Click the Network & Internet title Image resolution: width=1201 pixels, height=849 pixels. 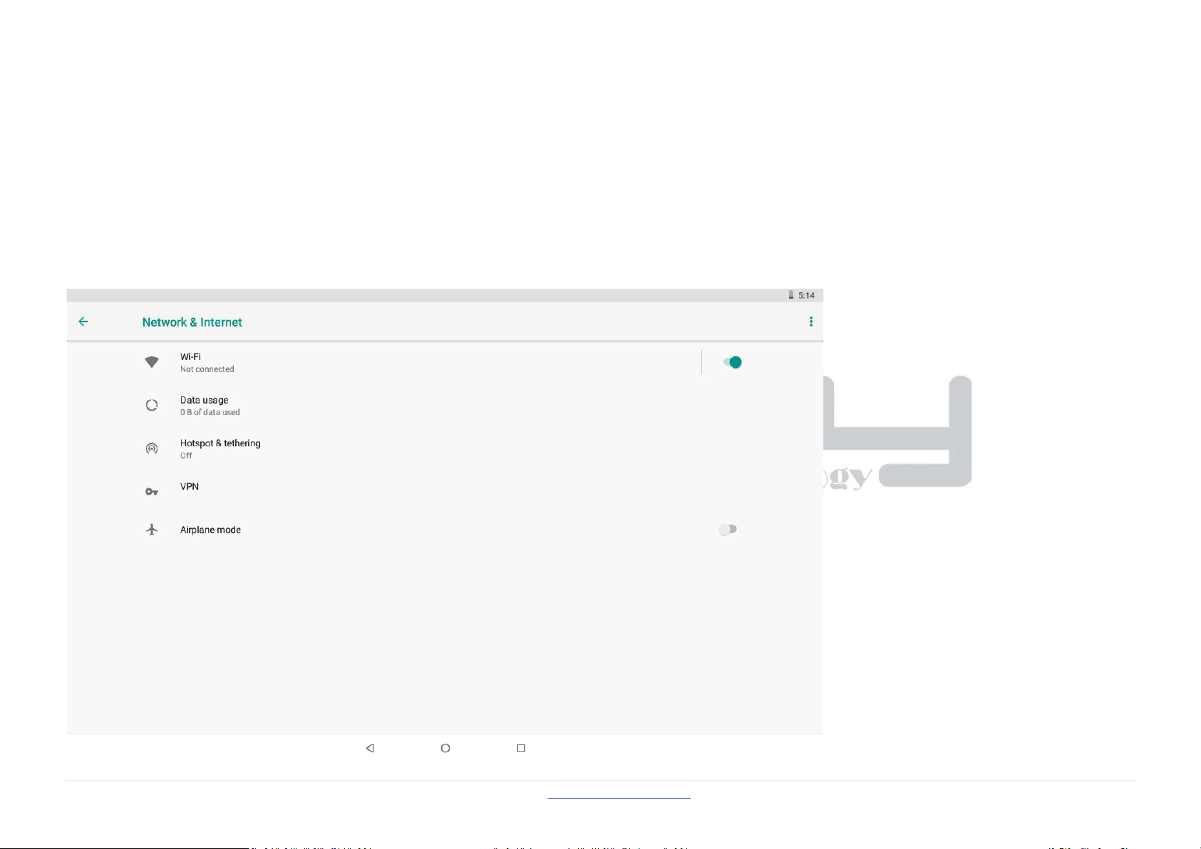[192, 322]
